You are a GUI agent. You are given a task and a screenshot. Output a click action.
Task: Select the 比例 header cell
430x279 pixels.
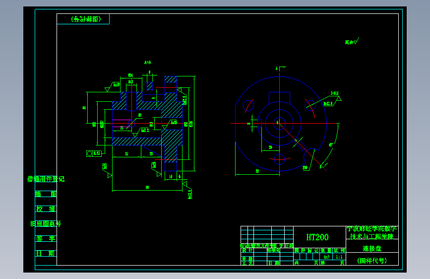point(339,250)
